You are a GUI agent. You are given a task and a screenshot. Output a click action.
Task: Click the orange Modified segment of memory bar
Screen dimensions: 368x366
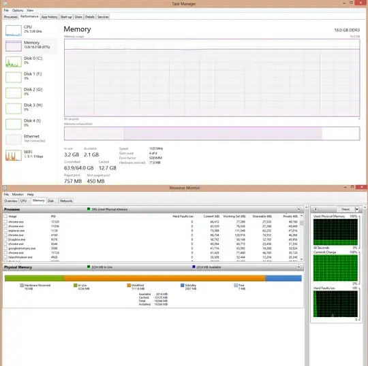[164, 278]
